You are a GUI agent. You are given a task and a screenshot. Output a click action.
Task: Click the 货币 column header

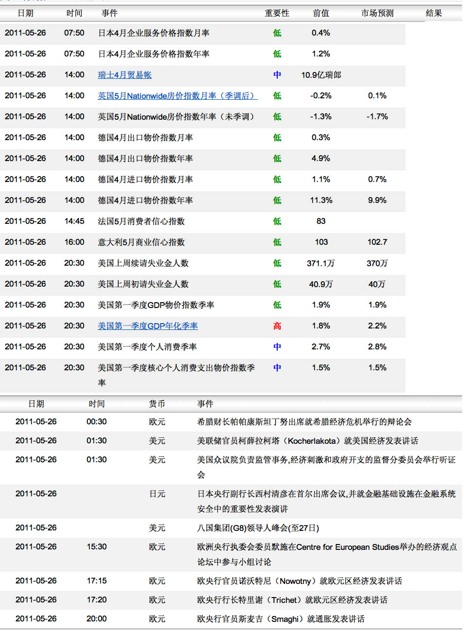157,404
